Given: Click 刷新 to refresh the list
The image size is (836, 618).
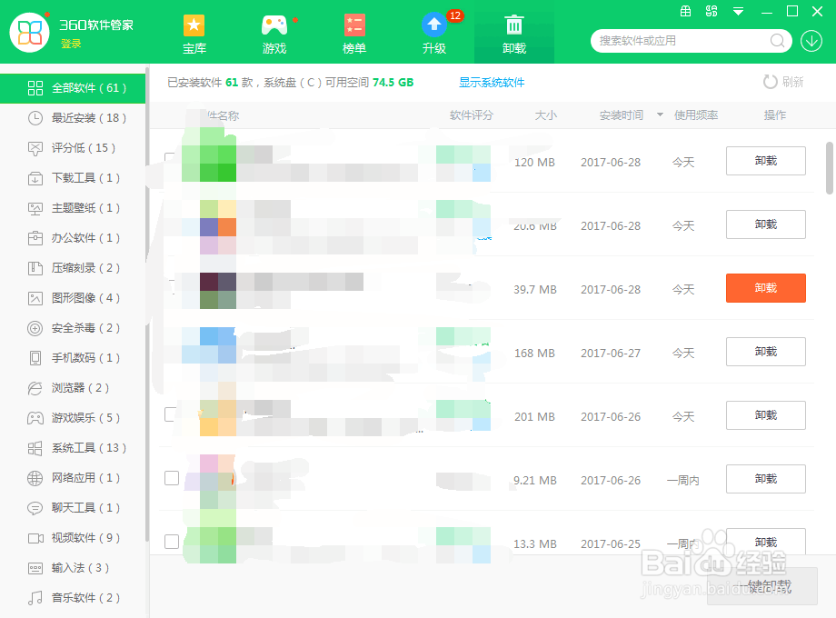Looking at the screenshot, I should (x=781, y=82).
